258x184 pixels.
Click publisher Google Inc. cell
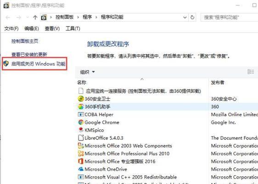(223, 122)
